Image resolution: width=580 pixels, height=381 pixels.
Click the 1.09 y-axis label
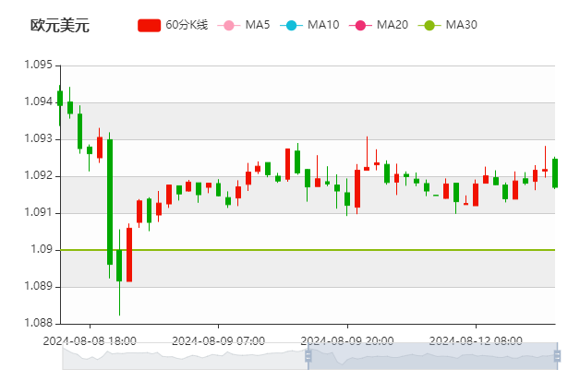coord(42,249)
